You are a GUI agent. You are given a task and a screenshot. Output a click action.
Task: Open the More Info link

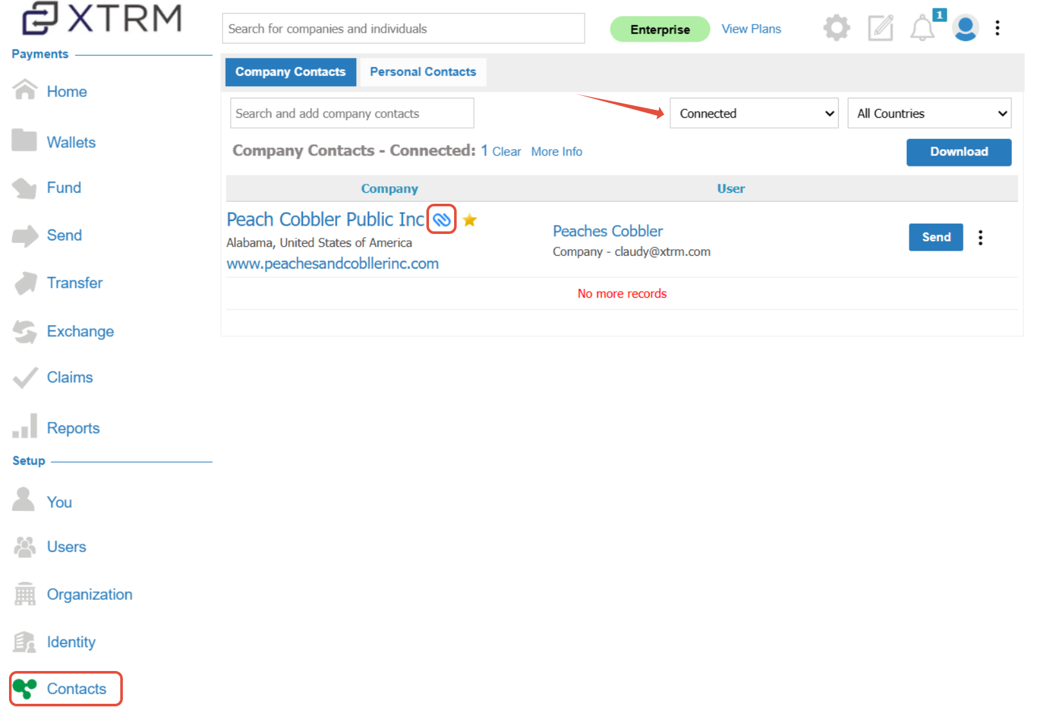pyautogui.click(x=557, y=152)
